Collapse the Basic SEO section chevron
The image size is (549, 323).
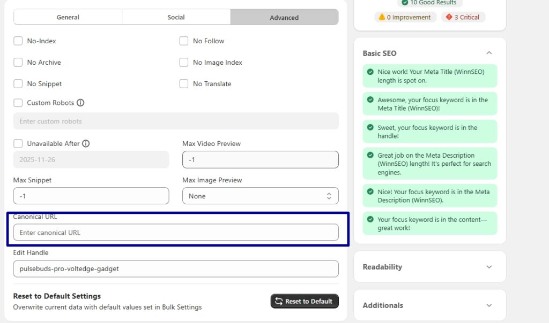[489, 53]
